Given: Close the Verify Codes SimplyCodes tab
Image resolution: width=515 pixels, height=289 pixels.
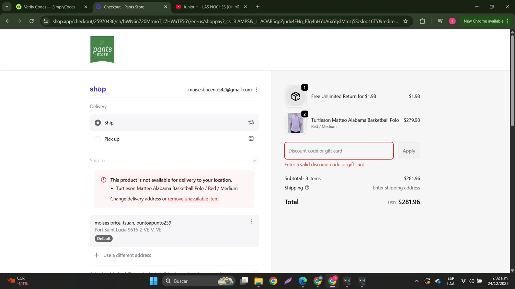Looking at the screenshot, I should coord(86,7).
